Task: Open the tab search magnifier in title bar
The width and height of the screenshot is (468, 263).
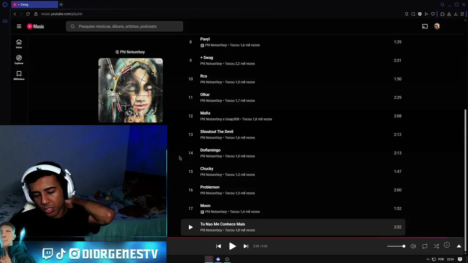Action: point(442,4)
